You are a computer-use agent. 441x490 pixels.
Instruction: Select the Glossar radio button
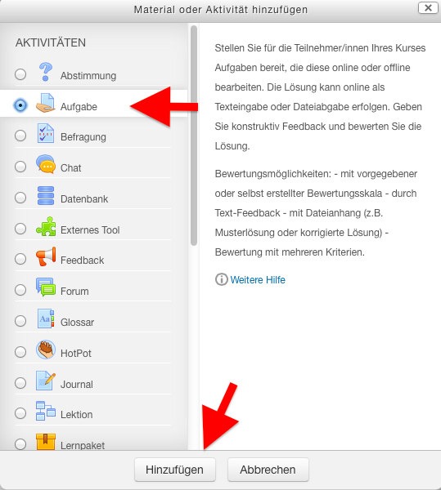pyautogui.click(x=20, y=321)
